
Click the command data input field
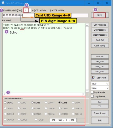(45, 16)
